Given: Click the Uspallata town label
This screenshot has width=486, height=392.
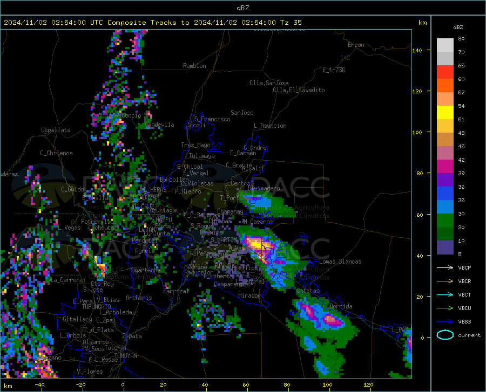Looking at the screenshot, I should coord(56,130).
